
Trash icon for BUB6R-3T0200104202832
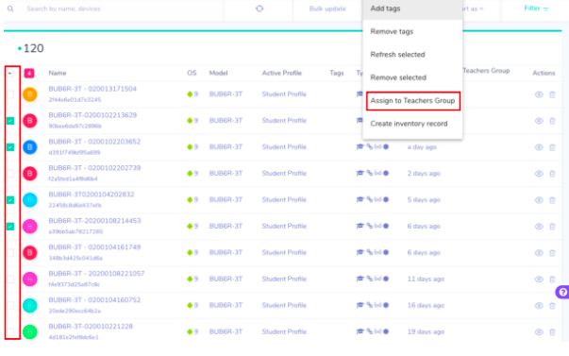coord(552,200)
